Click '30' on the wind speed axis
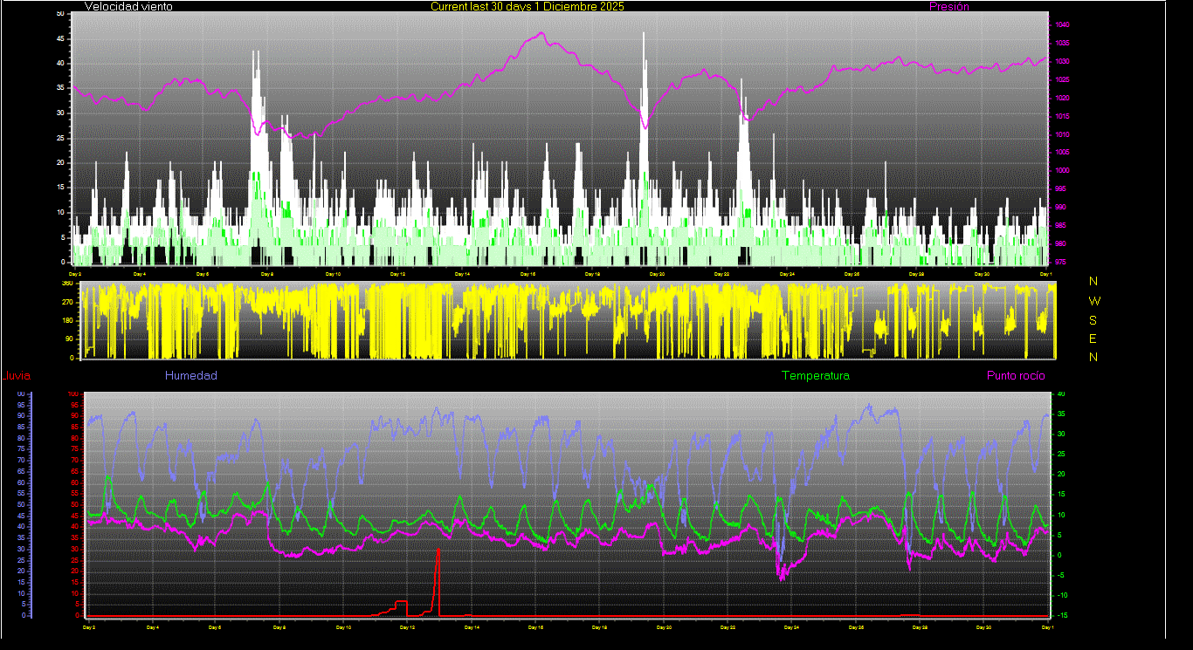The image size is (1193, 650). [60, 113]
